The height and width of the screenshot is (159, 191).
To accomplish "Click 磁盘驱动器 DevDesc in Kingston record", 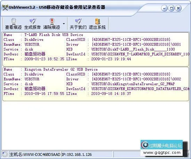I will point(35,89).
